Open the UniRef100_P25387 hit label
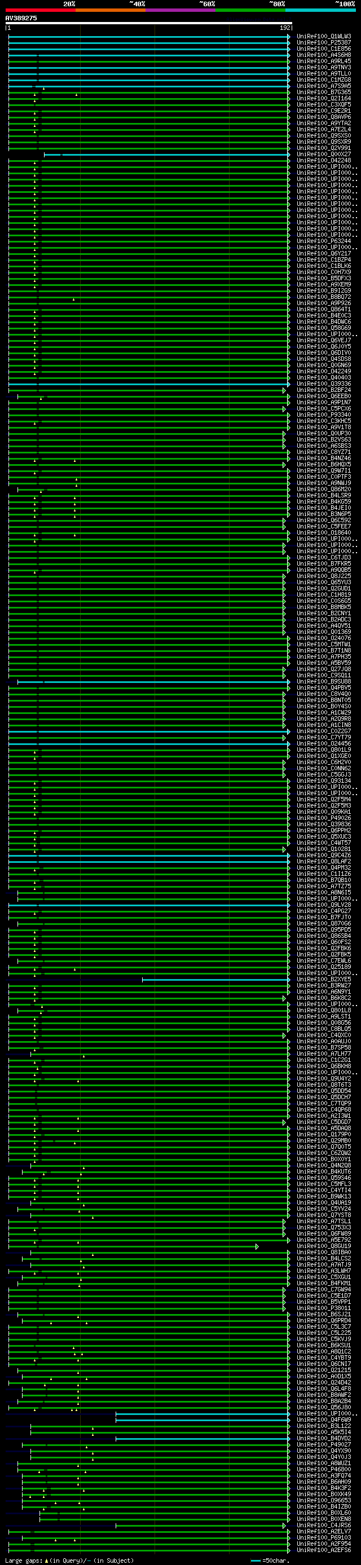This screenshot has width=361, height=1565. [x=323, y=42]
